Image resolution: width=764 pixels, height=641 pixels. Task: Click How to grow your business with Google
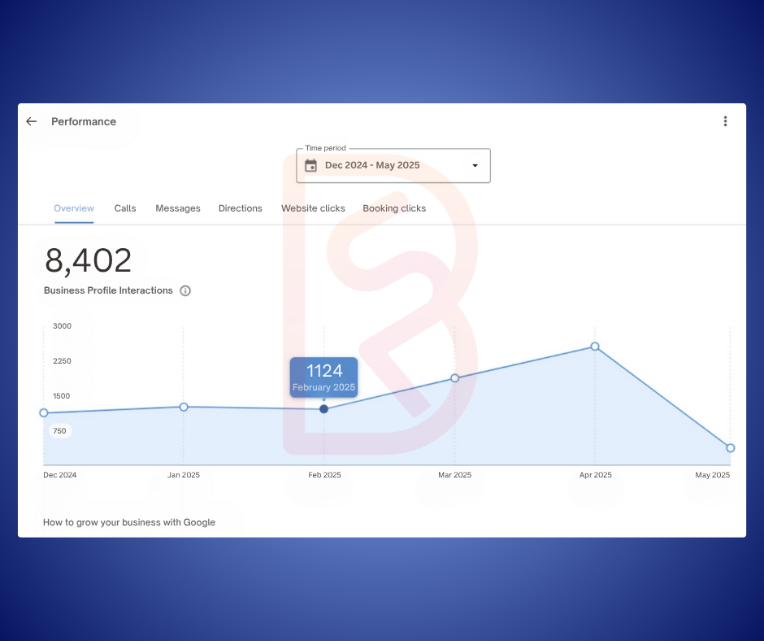click(x=129, y=522)
